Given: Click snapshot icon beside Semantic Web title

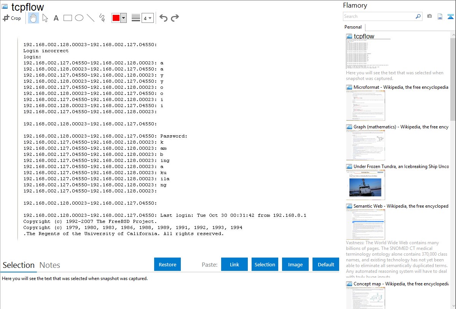Looking at the screenshot, I should [x=349, y=206].
